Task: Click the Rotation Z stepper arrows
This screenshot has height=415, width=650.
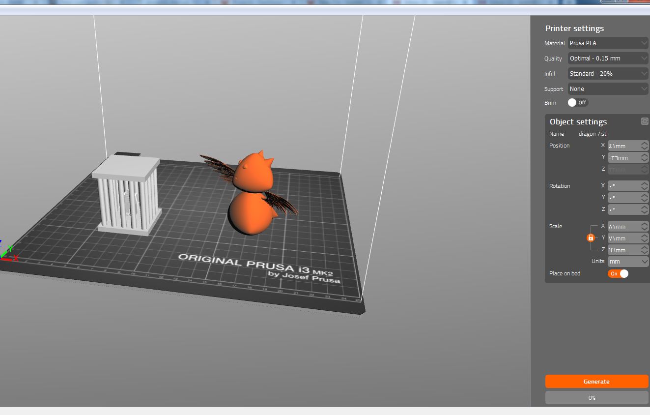Action: [645, 209]
